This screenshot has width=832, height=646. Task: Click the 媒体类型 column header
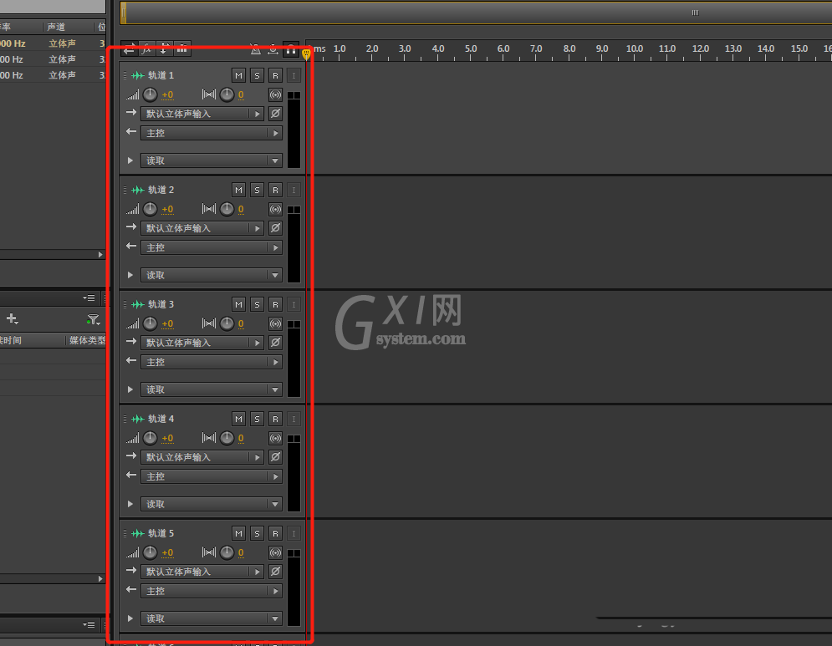pyautogui.click(x=86, y=340)
